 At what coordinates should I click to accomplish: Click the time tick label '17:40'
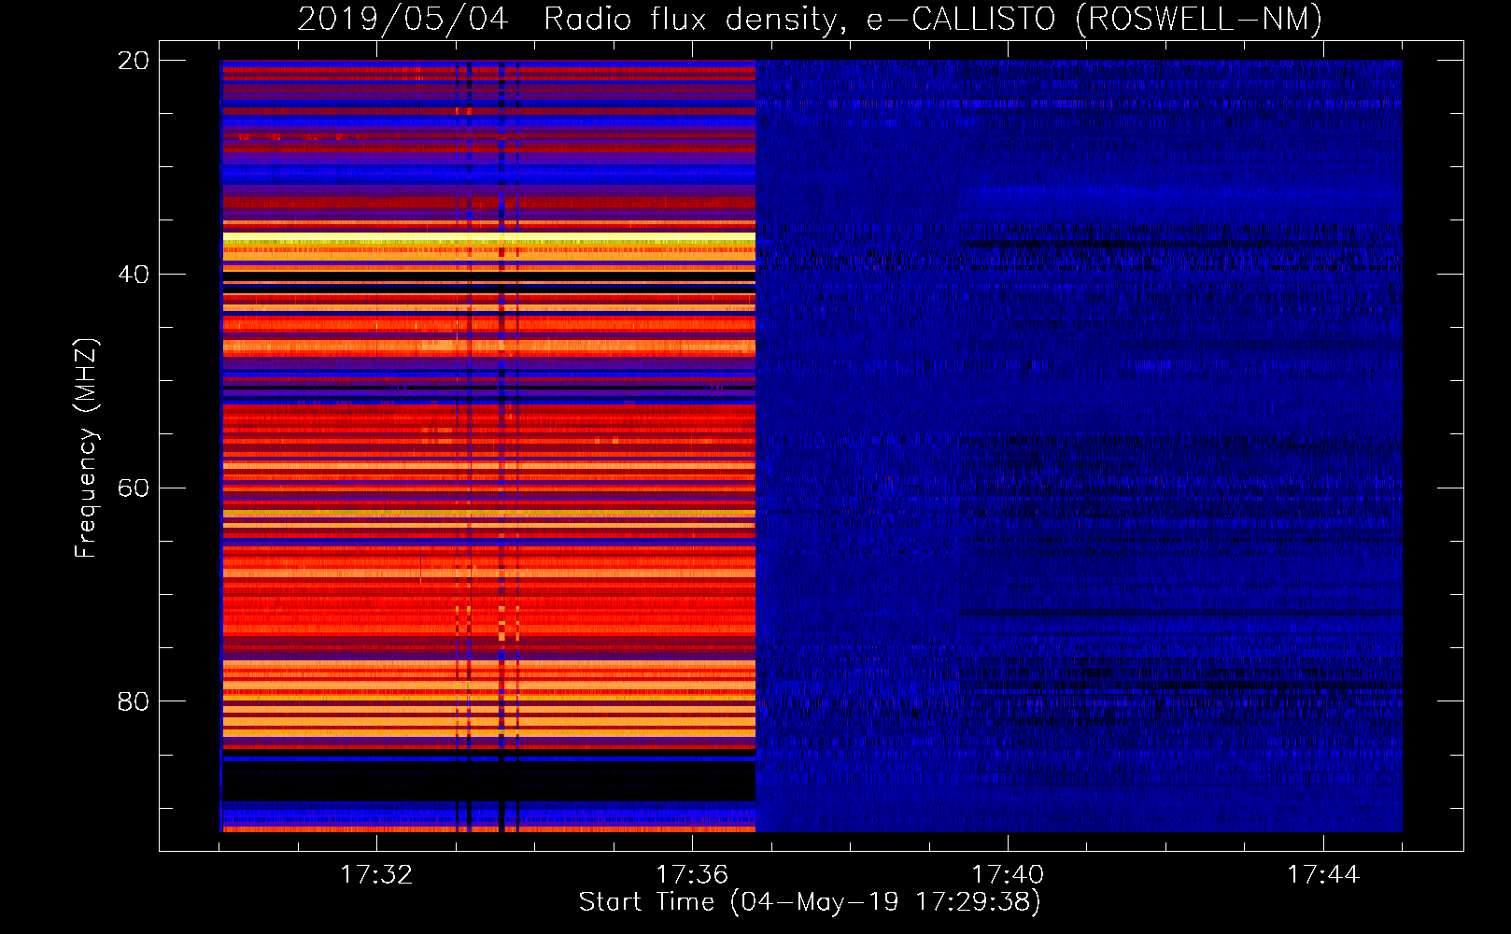click(x=1008, y=875)
